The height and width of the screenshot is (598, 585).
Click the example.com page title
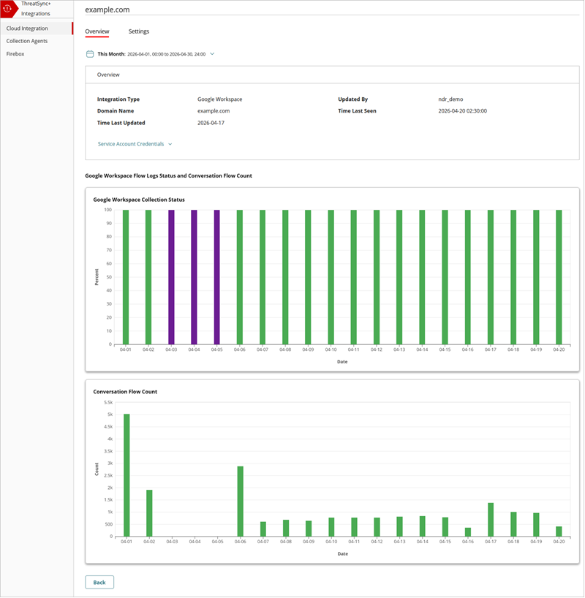pos(107,10)
